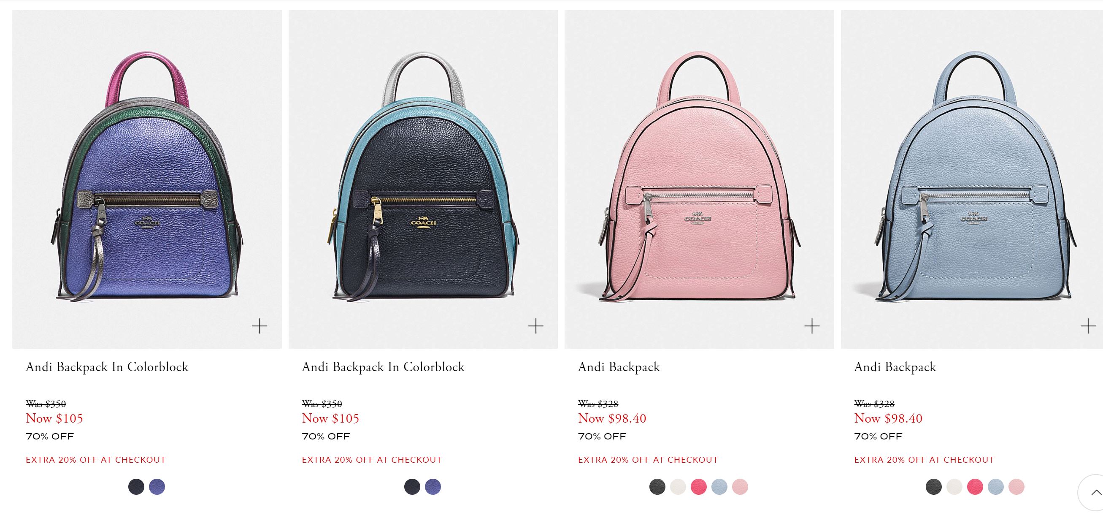Click plus icon on light blue Andi Backpack
Viewport: 1103px width, 518px height.
[1088, 326]
